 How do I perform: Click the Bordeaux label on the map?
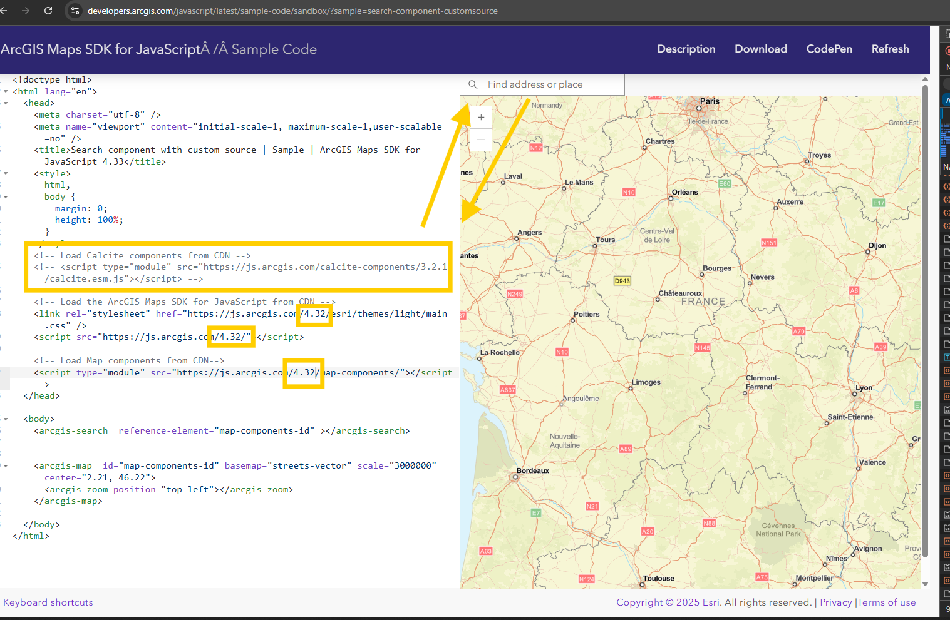click(x=532, y=470)
